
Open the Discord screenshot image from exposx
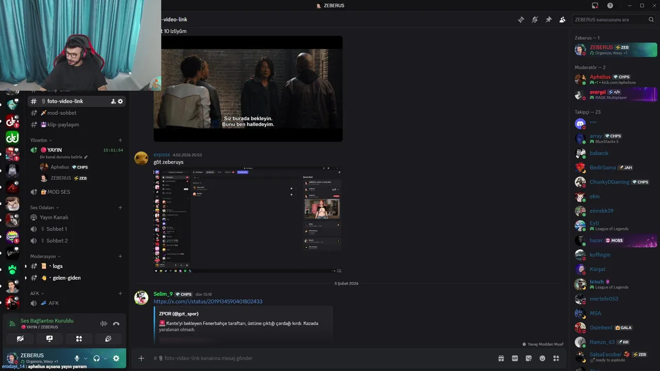click(248, 220)
